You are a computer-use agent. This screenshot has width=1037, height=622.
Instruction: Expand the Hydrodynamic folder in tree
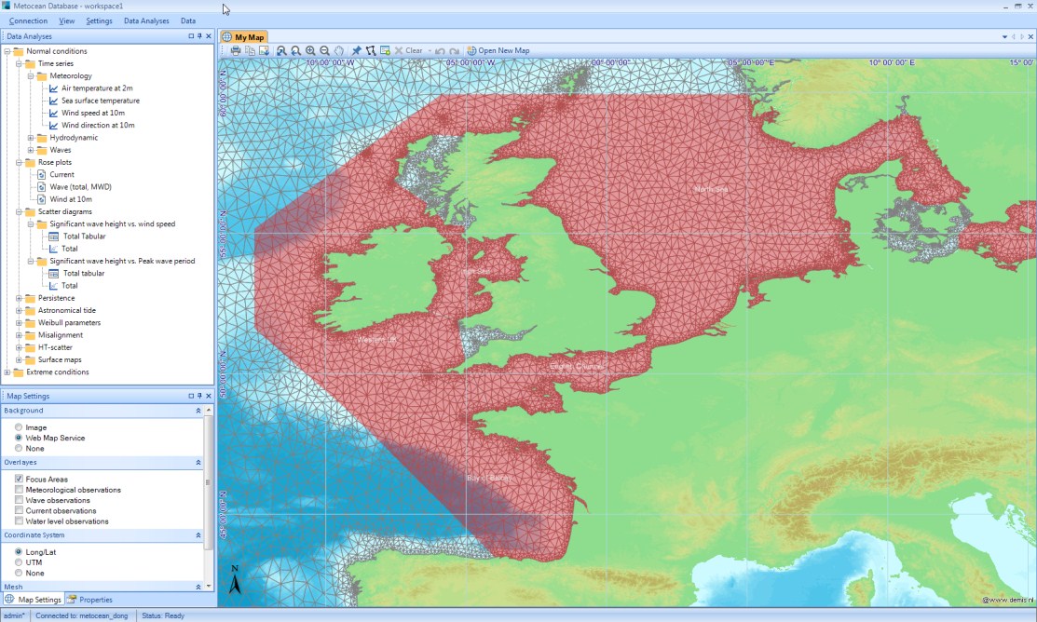click(31, 138)
